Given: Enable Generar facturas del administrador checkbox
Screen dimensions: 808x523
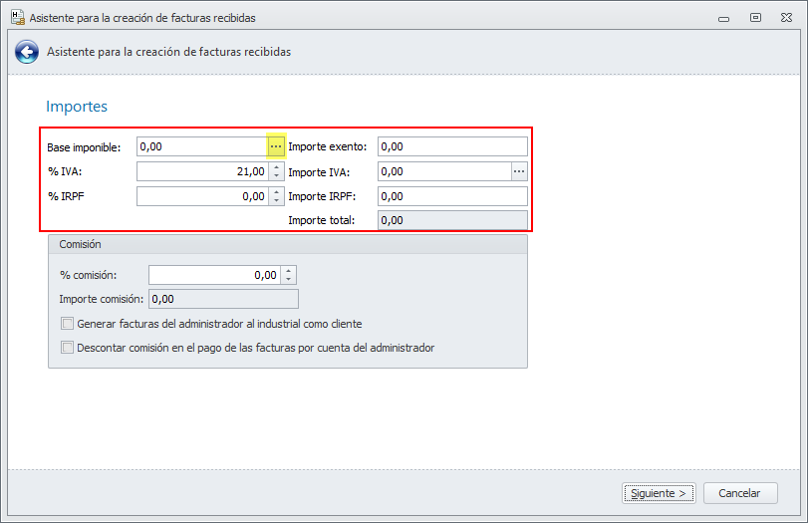Looking at the screenshot, I should pyautogui.click(x=67, y=324).
